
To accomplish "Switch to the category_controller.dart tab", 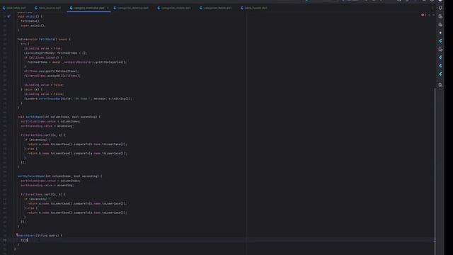I will point(88,8).
